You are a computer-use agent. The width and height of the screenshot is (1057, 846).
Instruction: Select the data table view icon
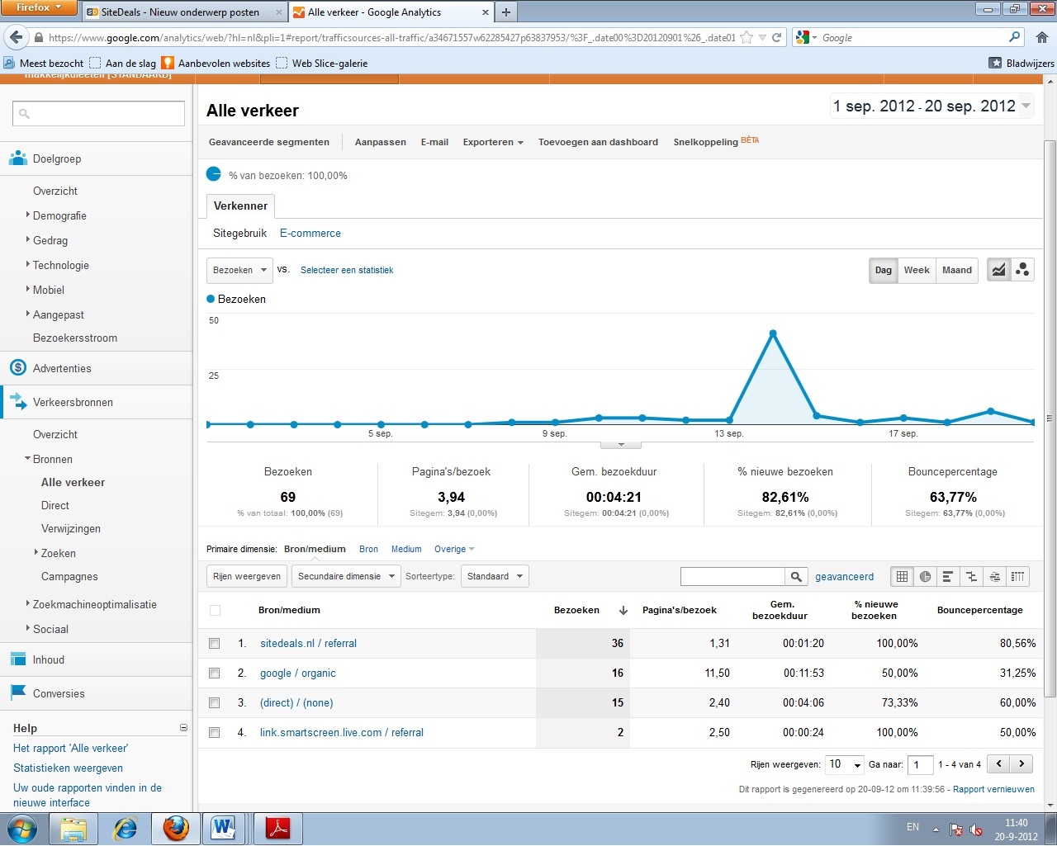coord(903,577)
